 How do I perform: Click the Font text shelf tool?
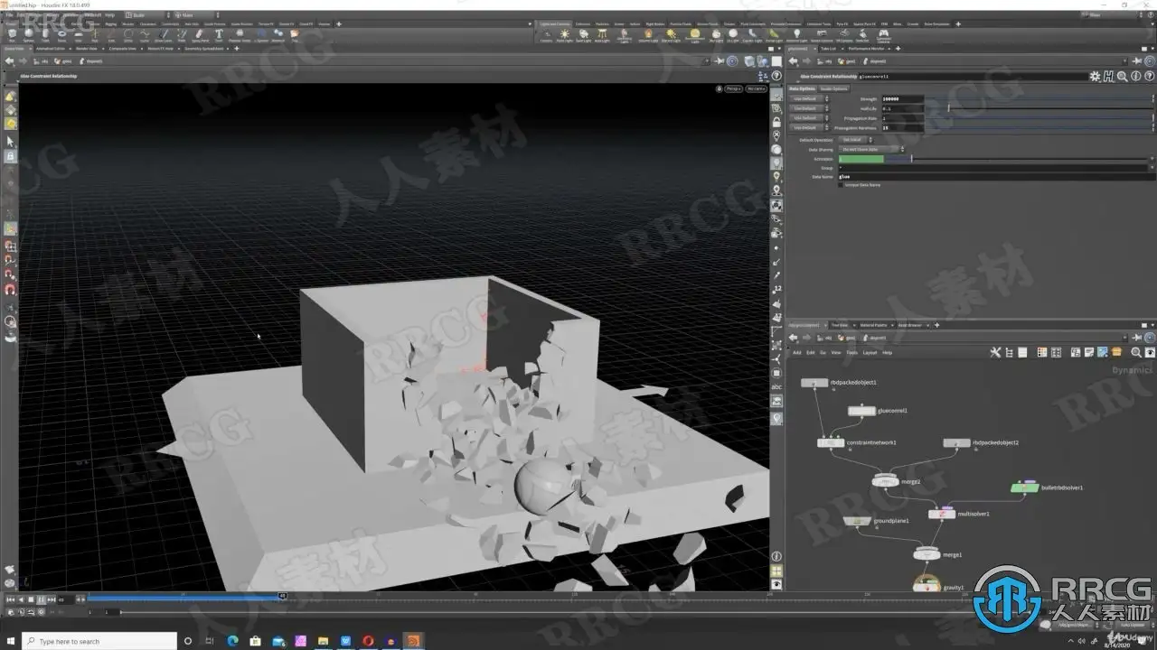(x=219, y=35)
